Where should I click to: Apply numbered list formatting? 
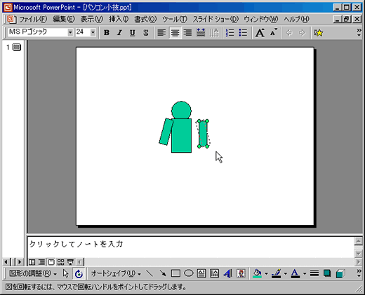[230, 33]
